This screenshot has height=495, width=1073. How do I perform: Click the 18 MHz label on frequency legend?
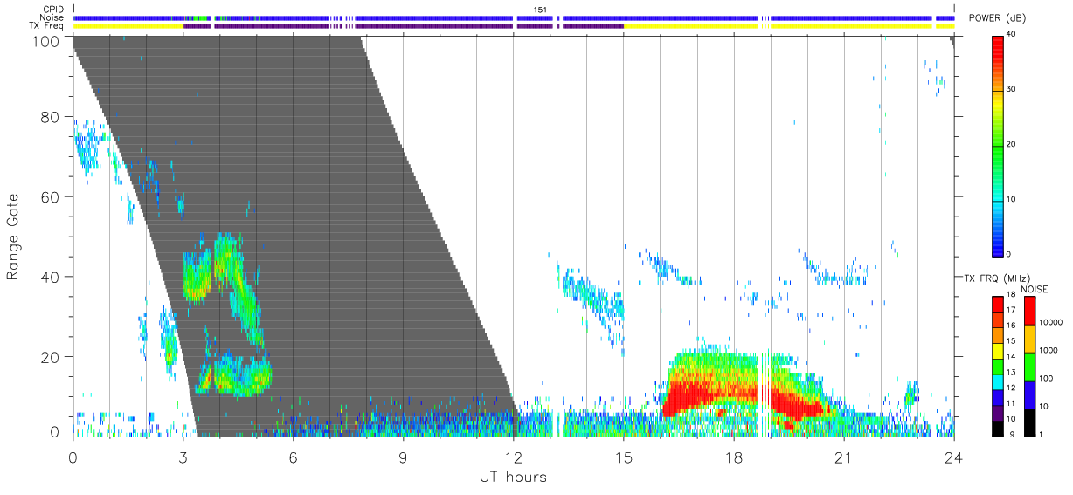click(x=1011, y=295)
